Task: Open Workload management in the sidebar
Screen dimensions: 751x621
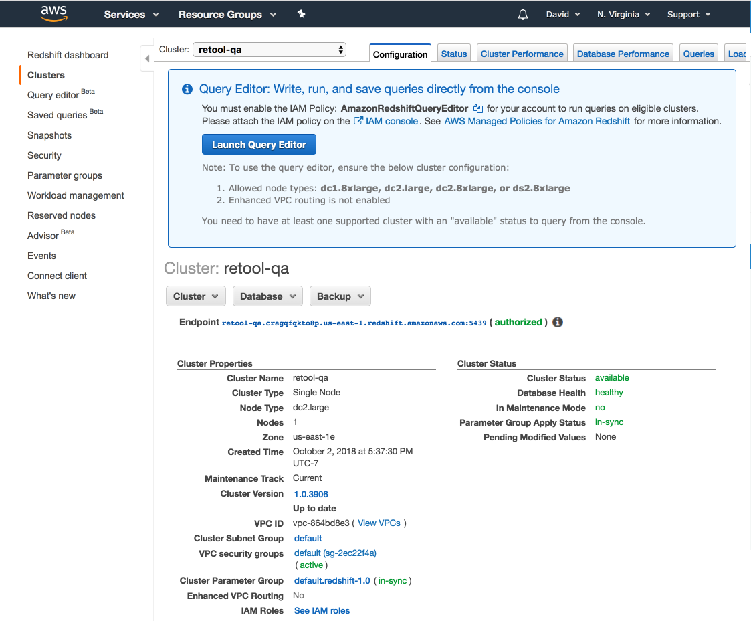Action: tap(76, 195)
